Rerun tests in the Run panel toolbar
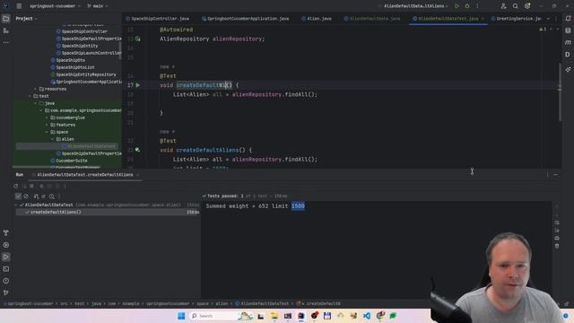 coord(16,186)
